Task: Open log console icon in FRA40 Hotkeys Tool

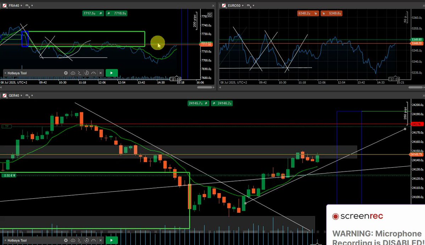Action: coord(79,73)
